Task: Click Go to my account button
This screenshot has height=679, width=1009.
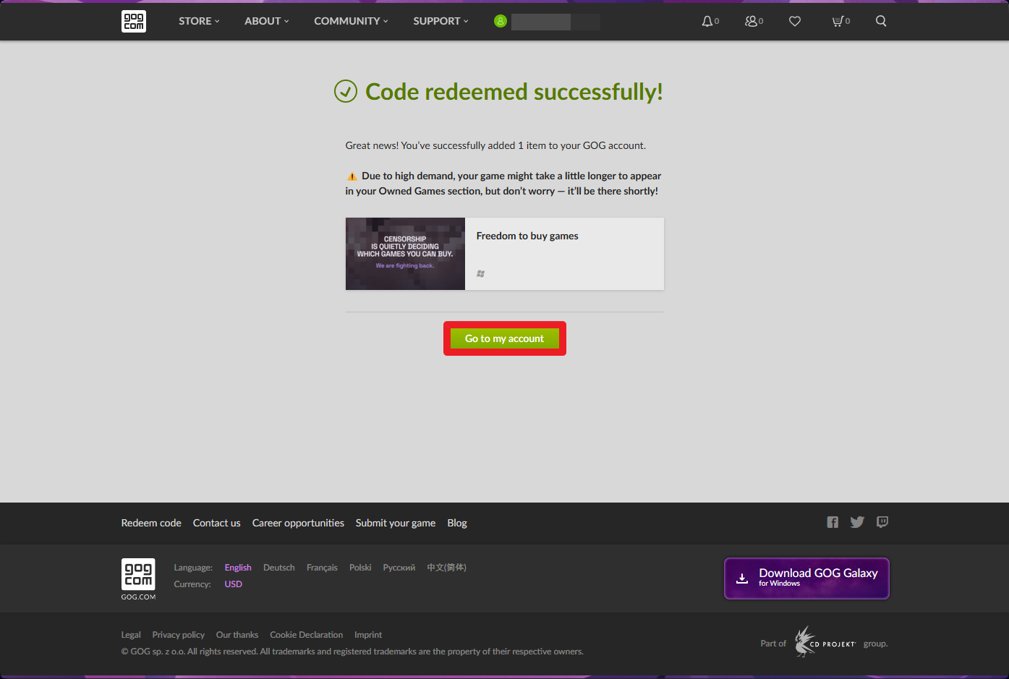Action: pyautogui.click(x=504, y=338)
